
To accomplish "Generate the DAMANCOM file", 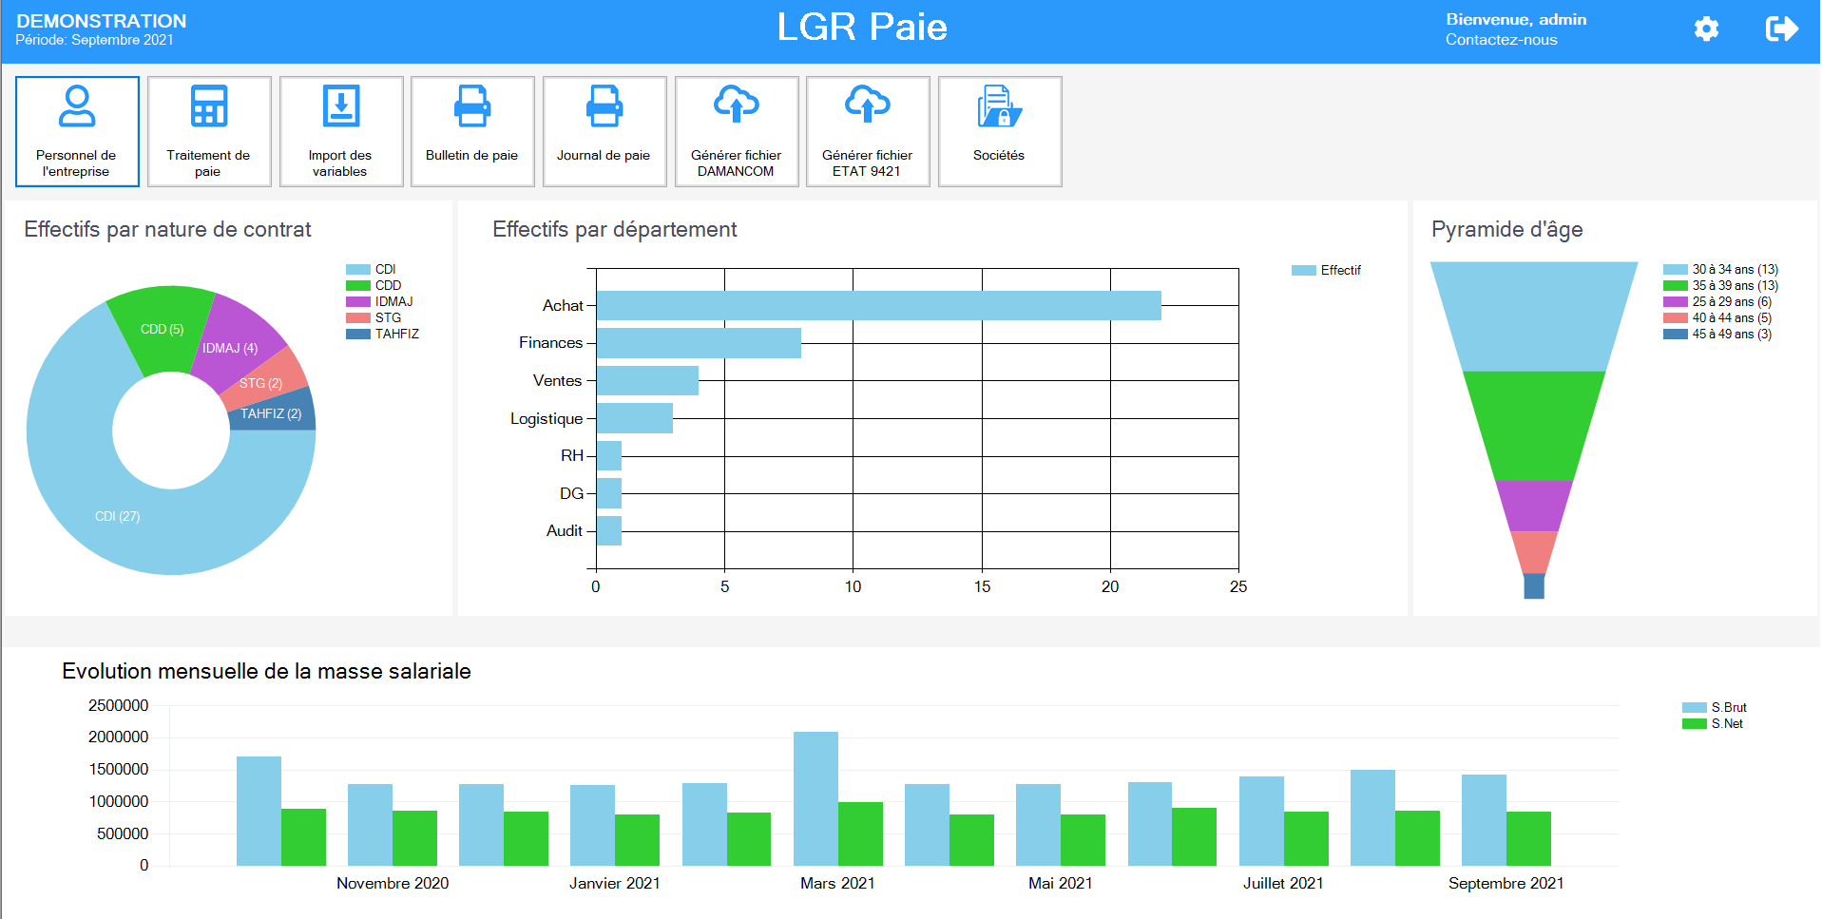I will pos(736,131).
